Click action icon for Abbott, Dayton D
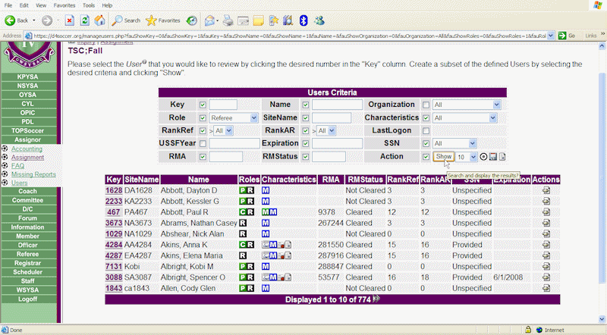 (x=546, y=190)
